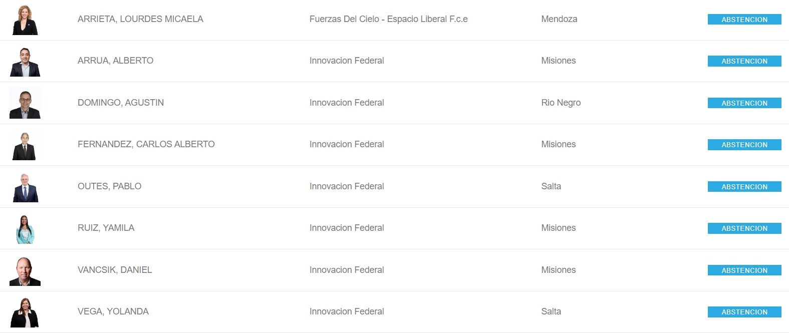Click the ABSTENCION badge for Arrua
789x333 pixels.
(744, 61)
